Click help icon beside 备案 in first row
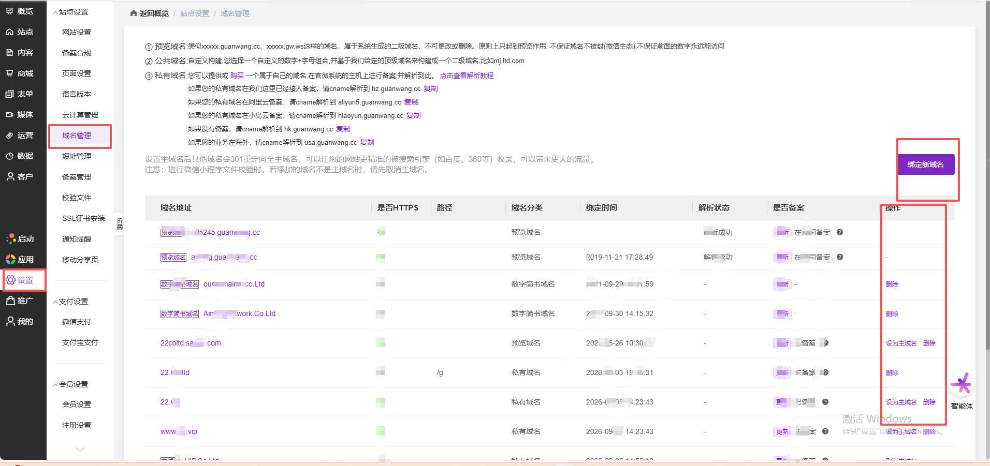This screenshot has height=466, width=990. click(840, 232)
